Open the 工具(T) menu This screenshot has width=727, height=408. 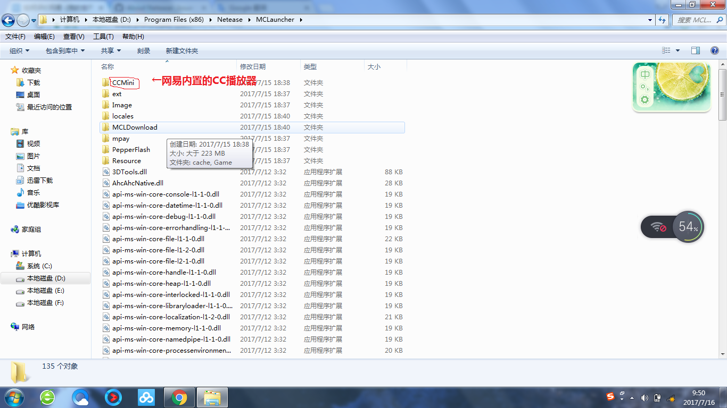103,37
